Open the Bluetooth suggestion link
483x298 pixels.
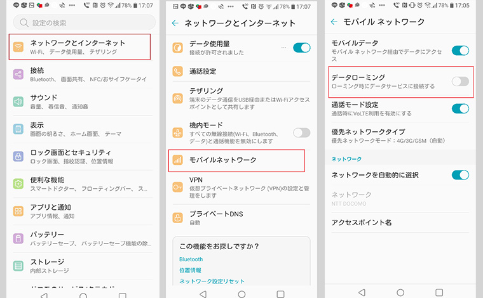point(191,259)
